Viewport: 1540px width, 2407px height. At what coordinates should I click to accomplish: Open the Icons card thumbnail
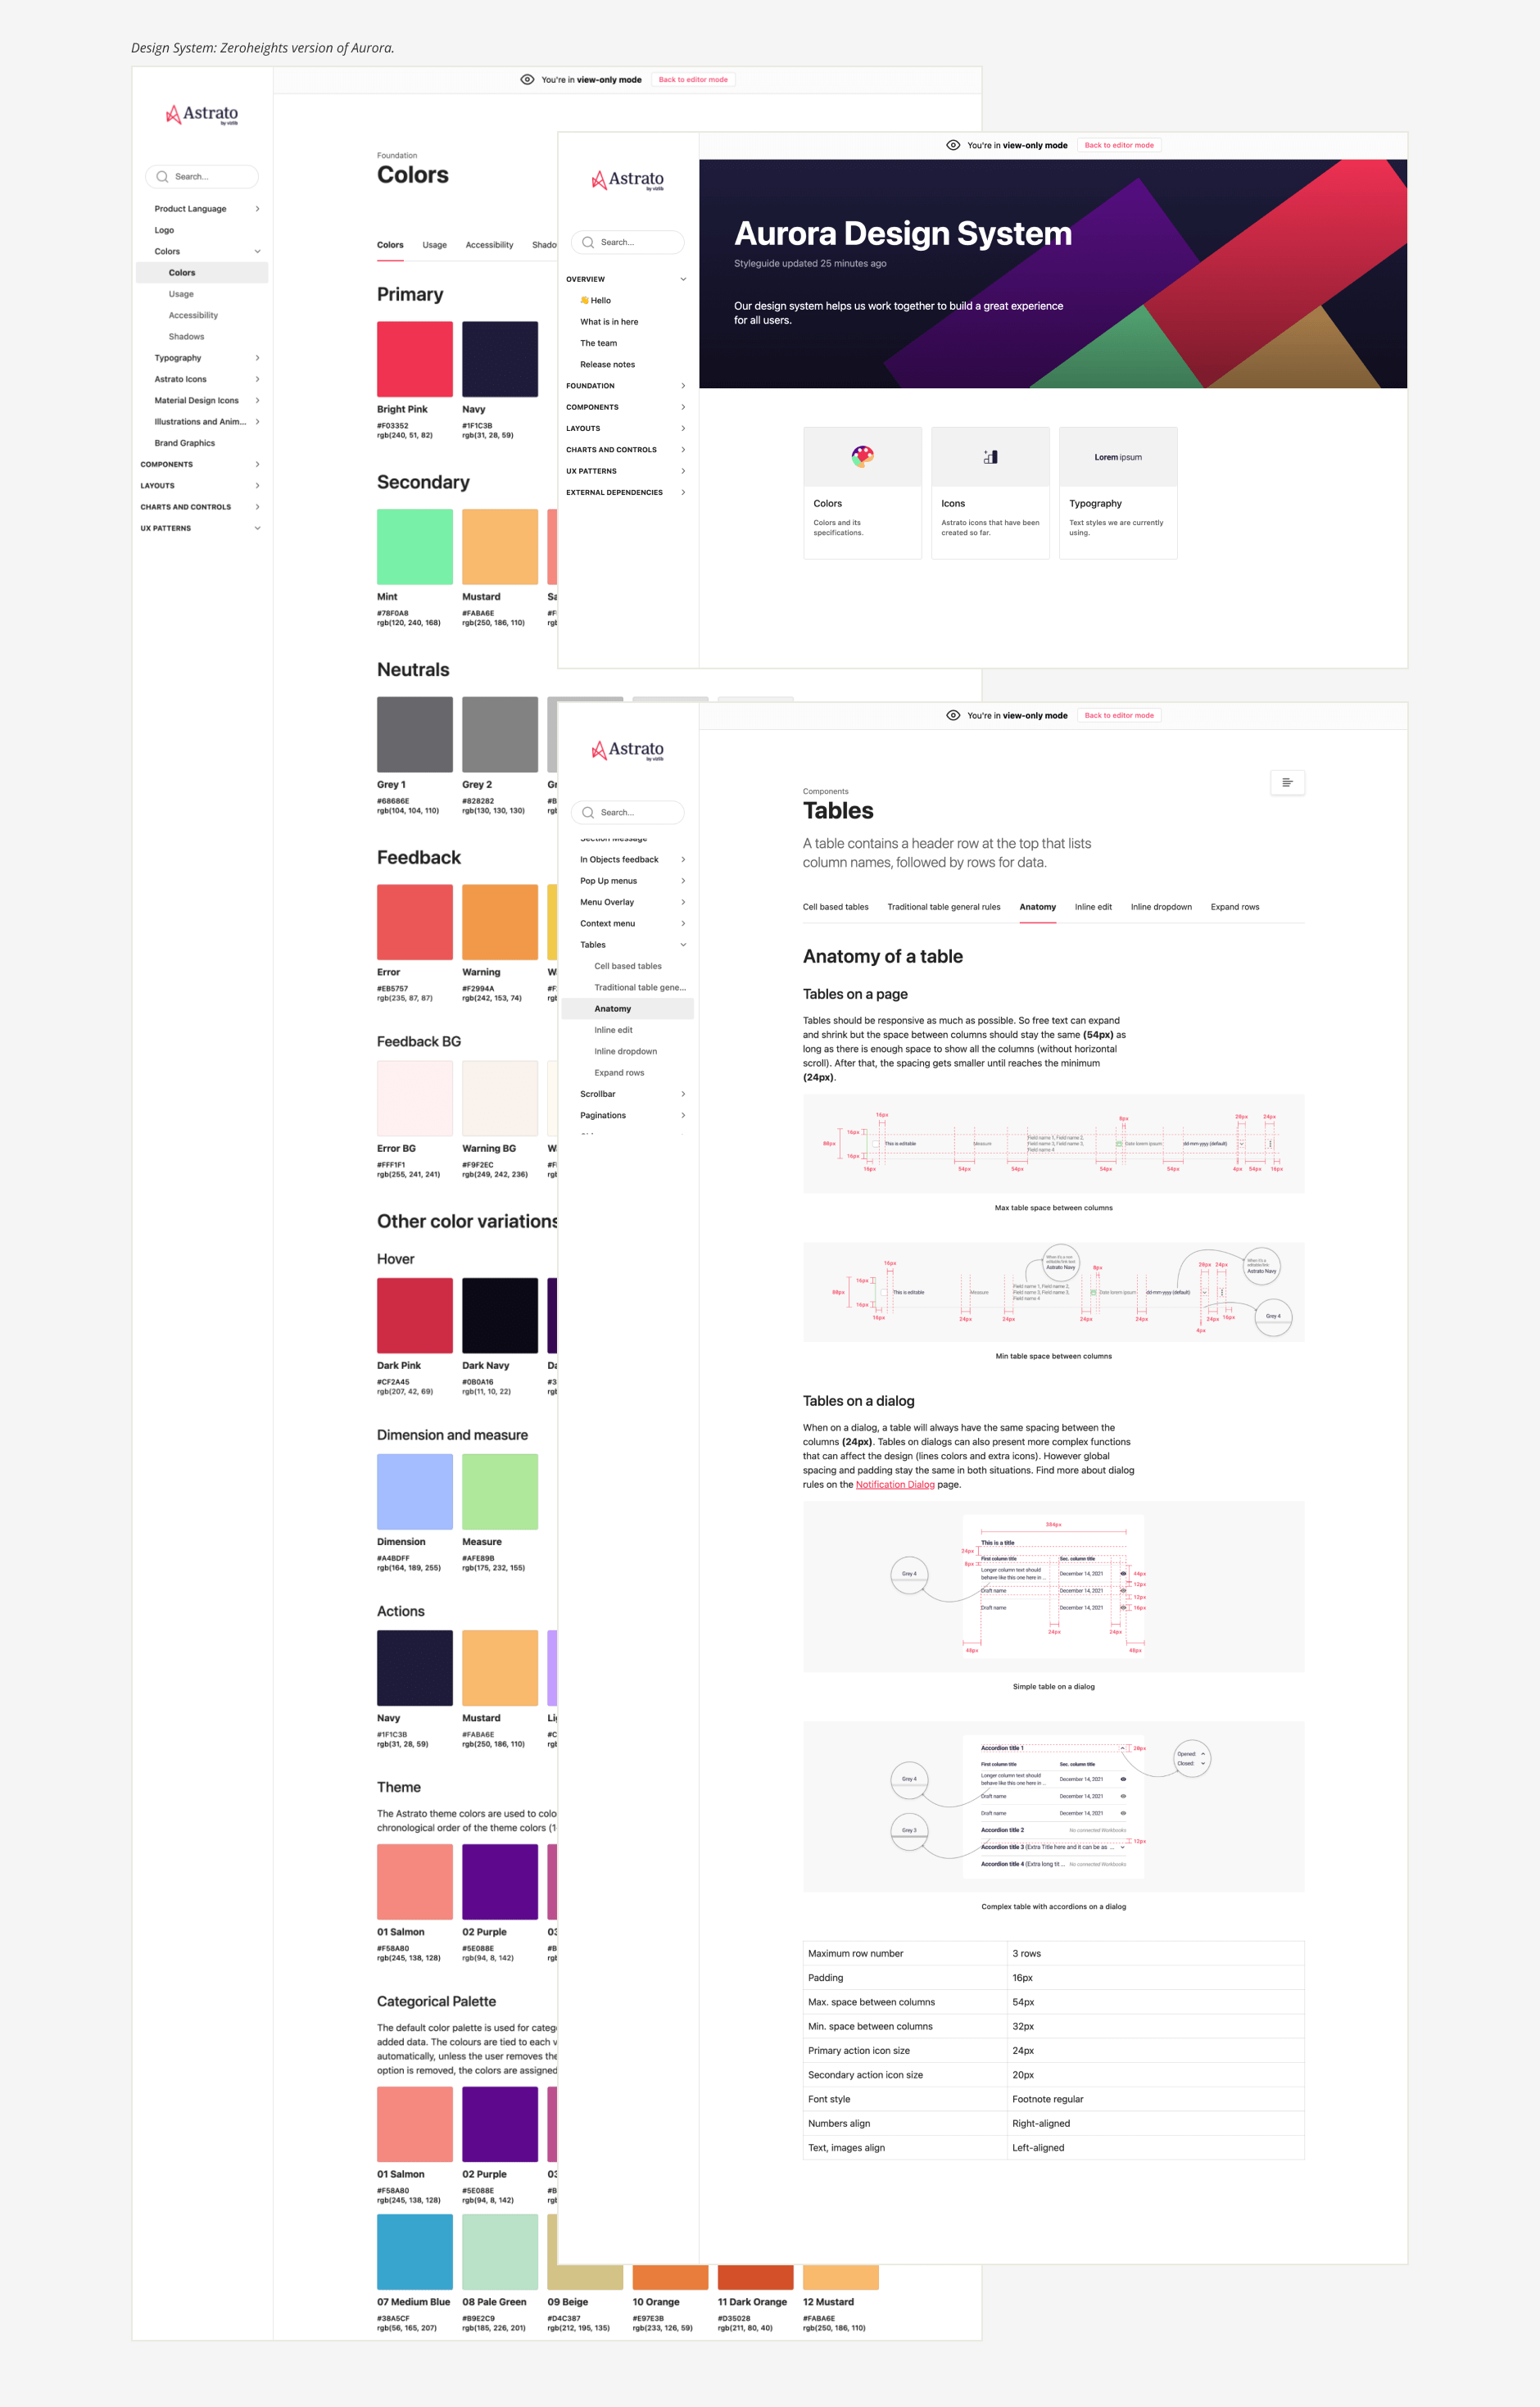click(990, 457)
